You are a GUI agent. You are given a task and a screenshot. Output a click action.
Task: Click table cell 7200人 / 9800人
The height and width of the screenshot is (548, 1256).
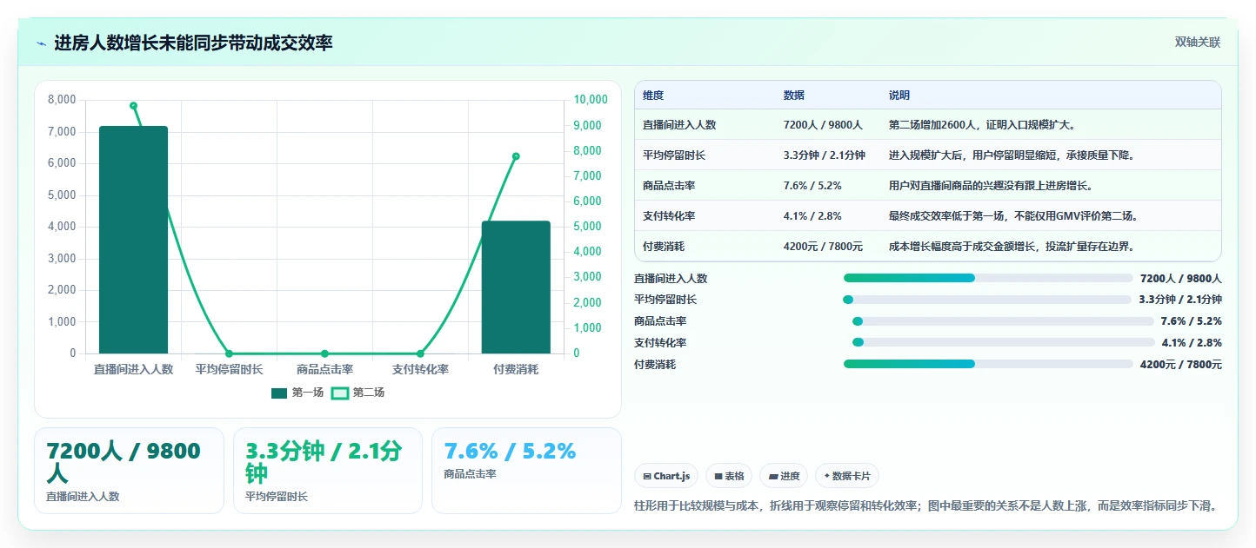tap(823, 125)
